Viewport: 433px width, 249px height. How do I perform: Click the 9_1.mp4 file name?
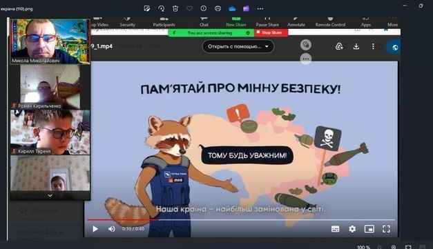102,46
